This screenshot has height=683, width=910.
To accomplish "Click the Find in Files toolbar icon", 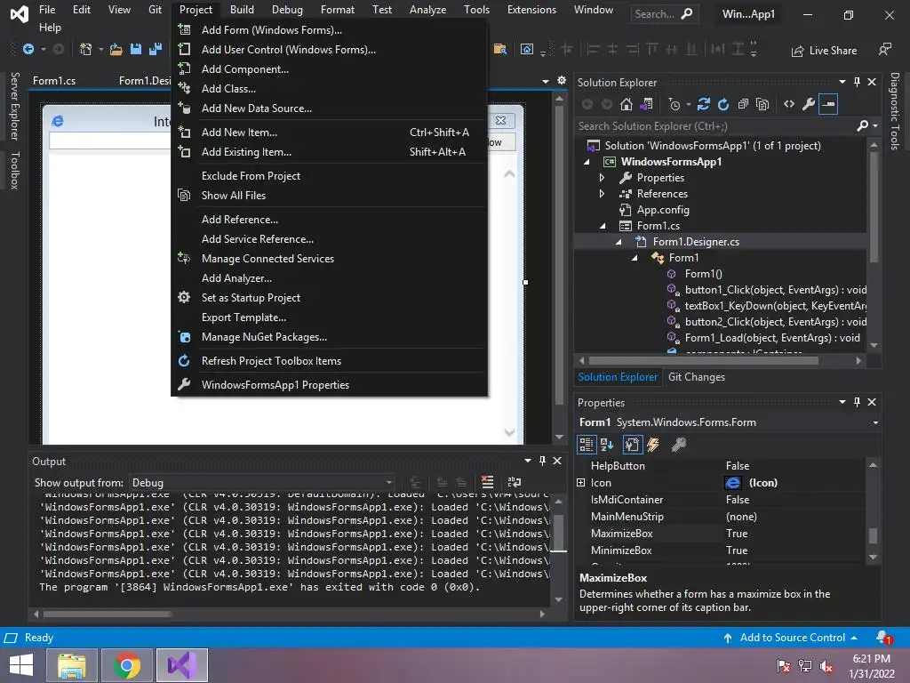I will coord(499,50).
